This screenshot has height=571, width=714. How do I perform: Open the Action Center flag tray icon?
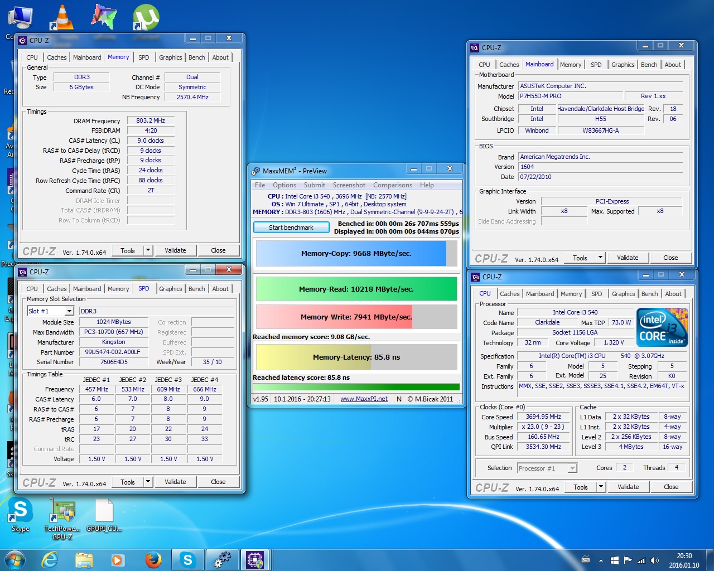click(x=628, y=560)
